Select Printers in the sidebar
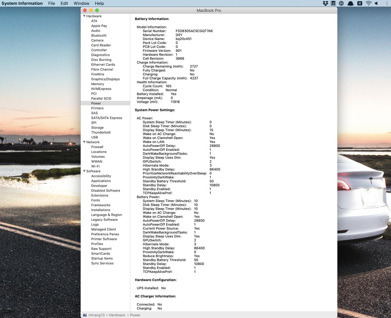Screen dimensions: 391x318 click(98, 108)
